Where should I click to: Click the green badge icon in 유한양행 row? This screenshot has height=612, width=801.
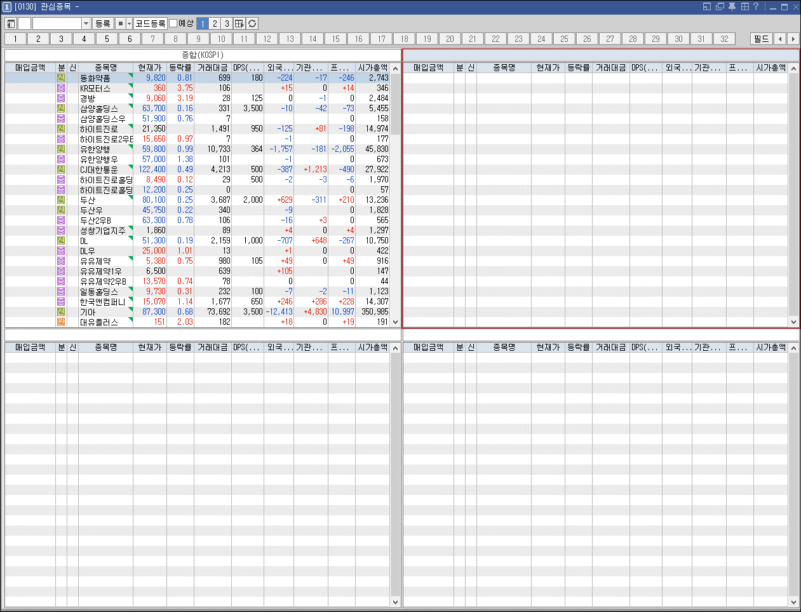coord(61,149)
